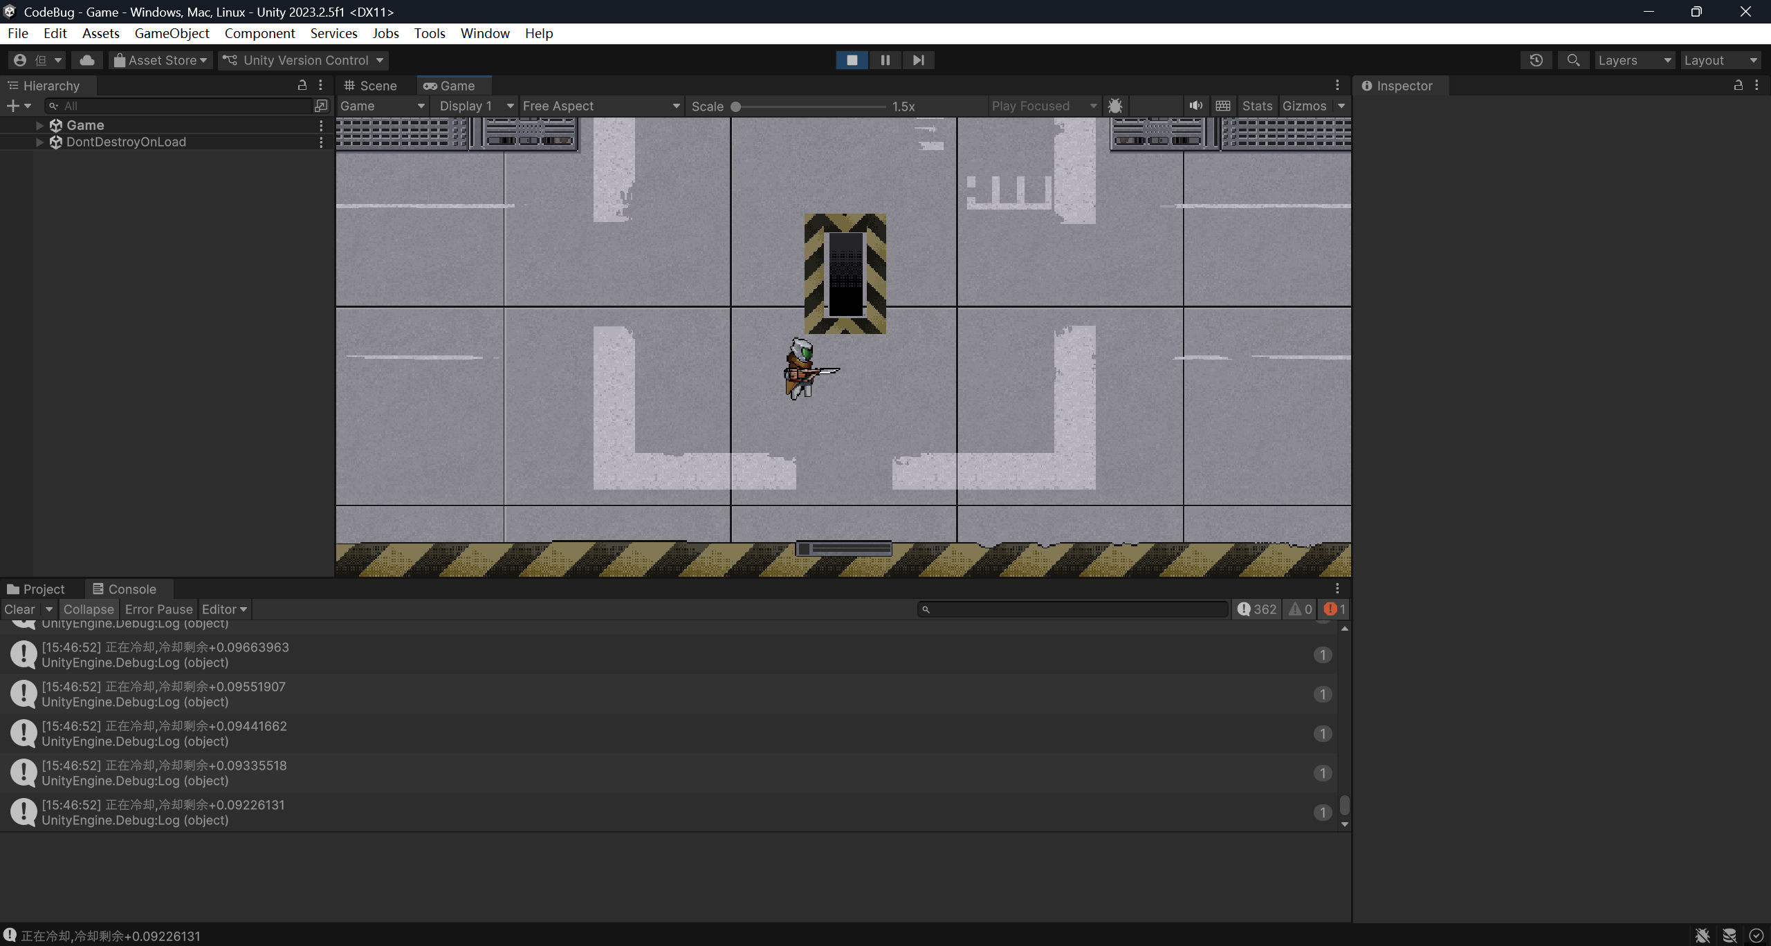Click the Step frame button

[918, 60]
